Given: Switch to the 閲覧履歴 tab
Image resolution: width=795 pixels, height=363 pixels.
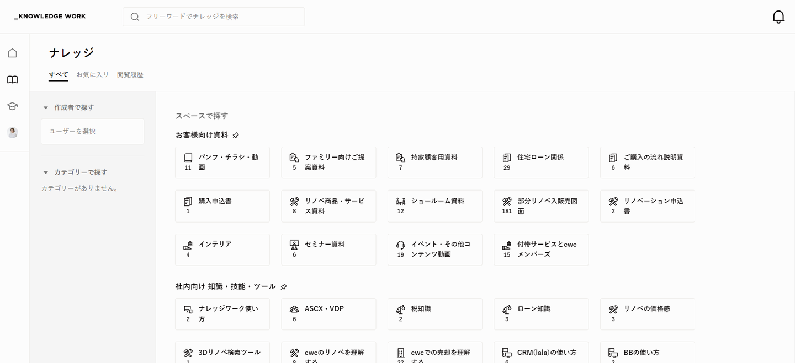Looking at the screenshot, I should 130,75.
